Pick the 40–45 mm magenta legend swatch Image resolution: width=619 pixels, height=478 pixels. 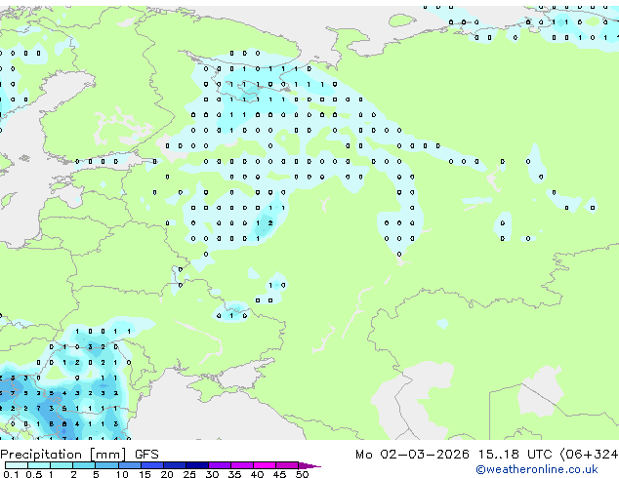pos(265,465)
